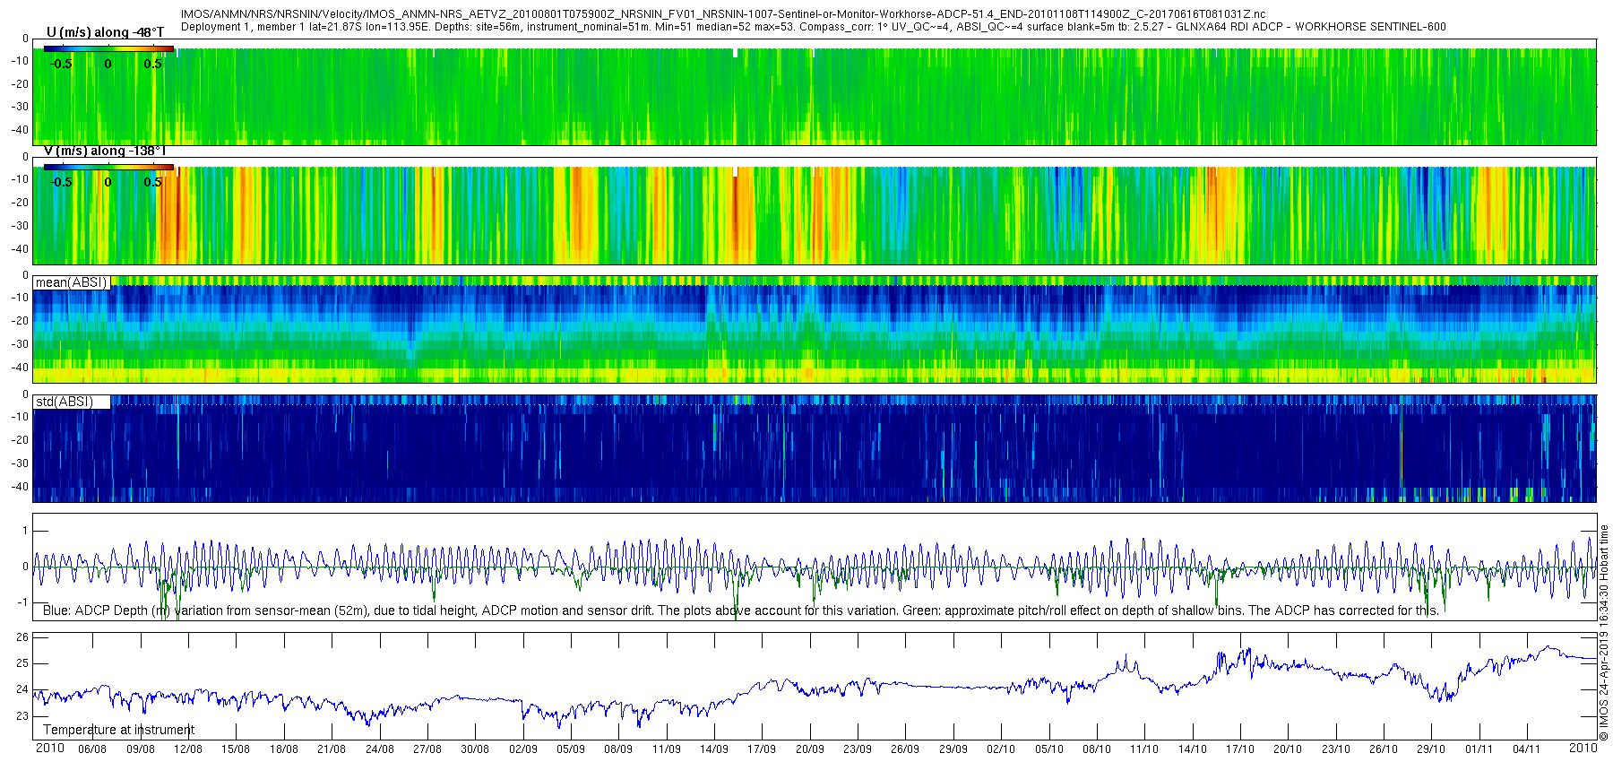
Task: Click the '04/11' date tick label
Action: pyautogui.click(x=1527, y=749)
